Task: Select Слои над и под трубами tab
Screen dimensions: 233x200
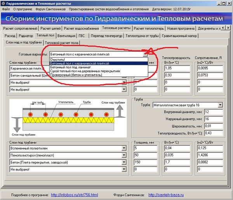Action: (x=24, y=42)
